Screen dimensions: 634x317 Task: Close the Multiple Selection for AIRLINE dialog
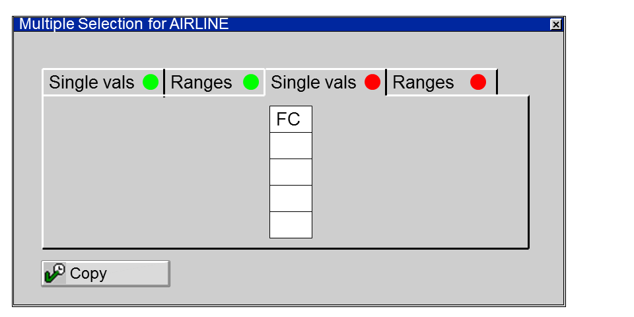point(556,24)
